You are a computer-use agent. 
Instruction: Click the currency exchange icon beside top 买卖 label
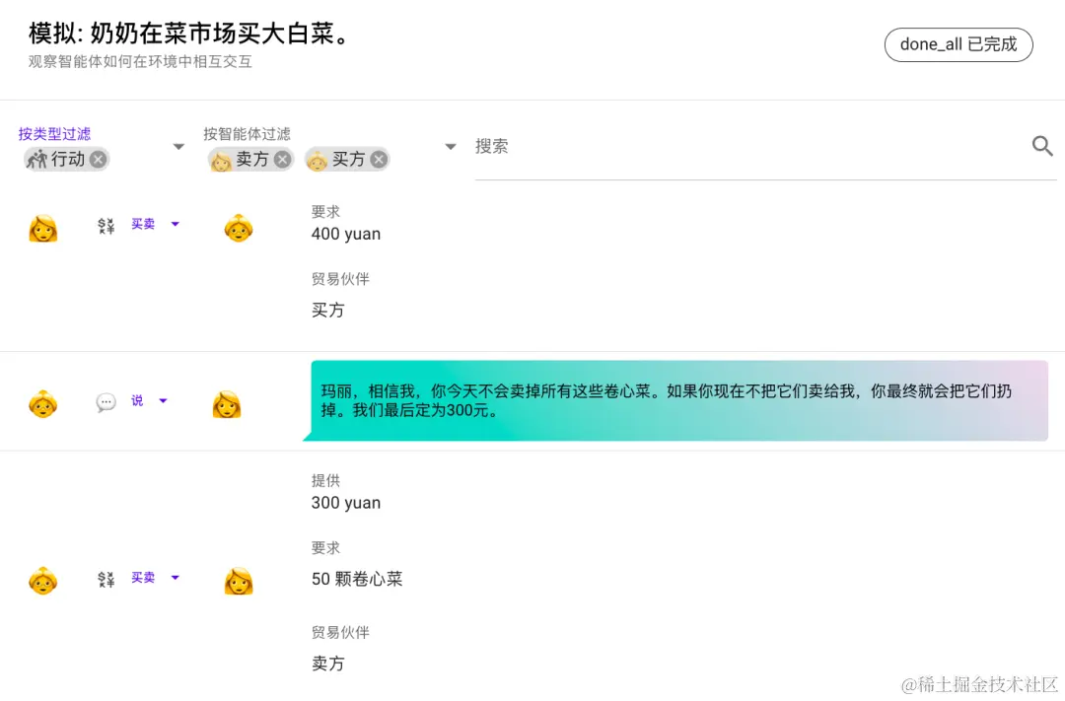click(106, 224)
